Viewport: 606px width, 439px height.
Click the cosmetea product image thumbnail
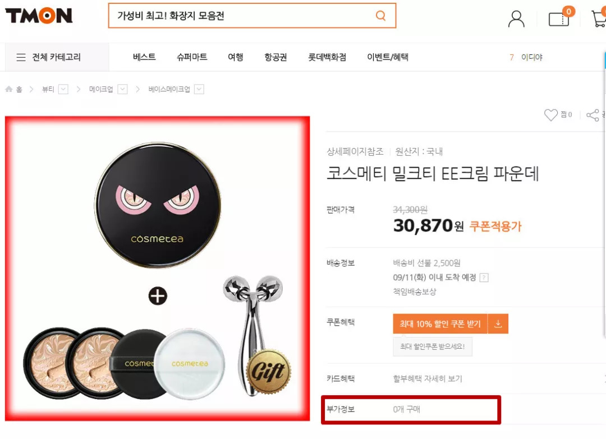point(157,264)
